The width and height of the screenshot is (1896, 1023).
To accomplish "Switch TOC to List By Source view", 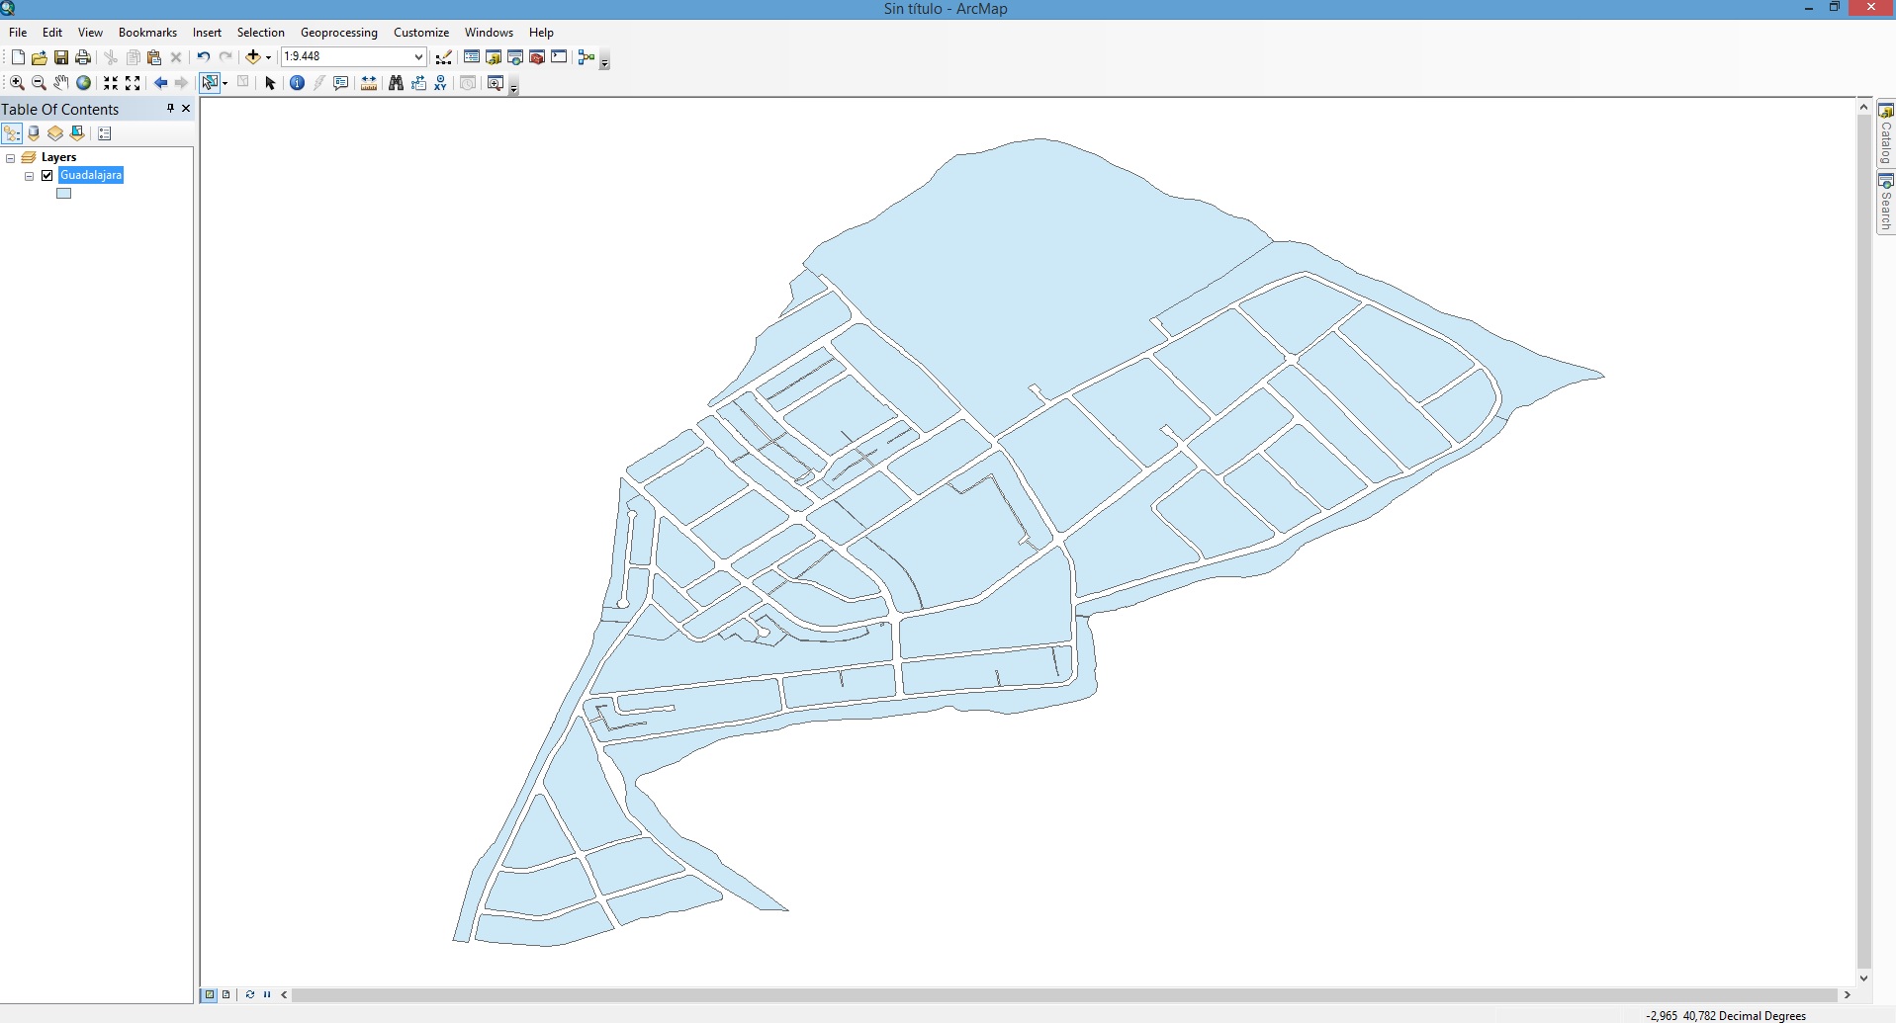I will pyautogui.click(x=34, y=133).
